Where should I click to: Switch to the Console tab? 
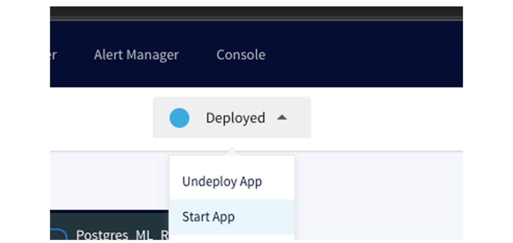coord(241,54)
